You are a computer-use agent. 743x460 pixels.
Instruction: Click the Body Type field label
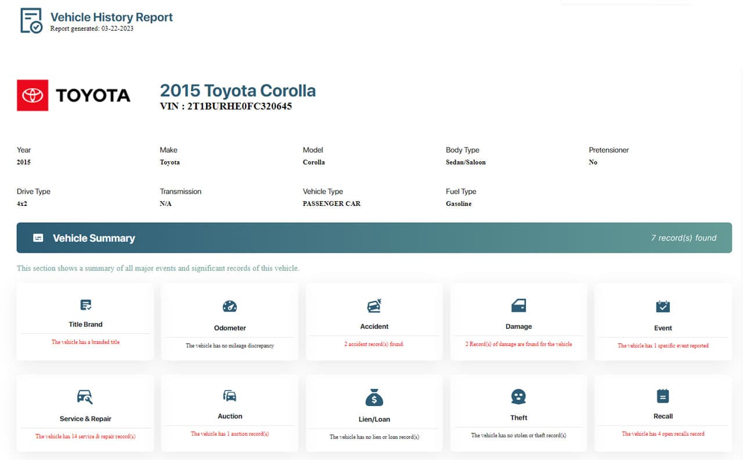(x=463, y=150)
